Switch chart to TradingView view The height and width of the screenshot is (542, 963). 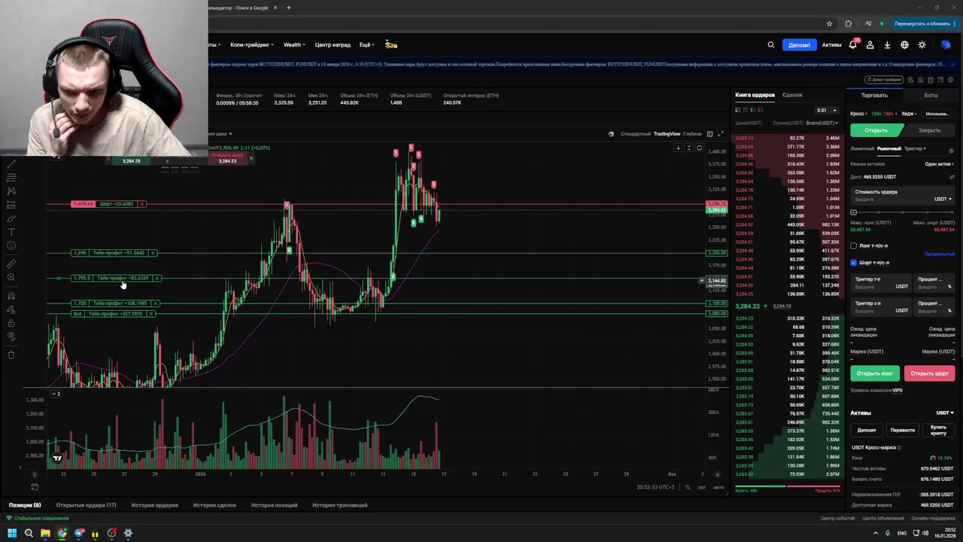pos(667,134)
